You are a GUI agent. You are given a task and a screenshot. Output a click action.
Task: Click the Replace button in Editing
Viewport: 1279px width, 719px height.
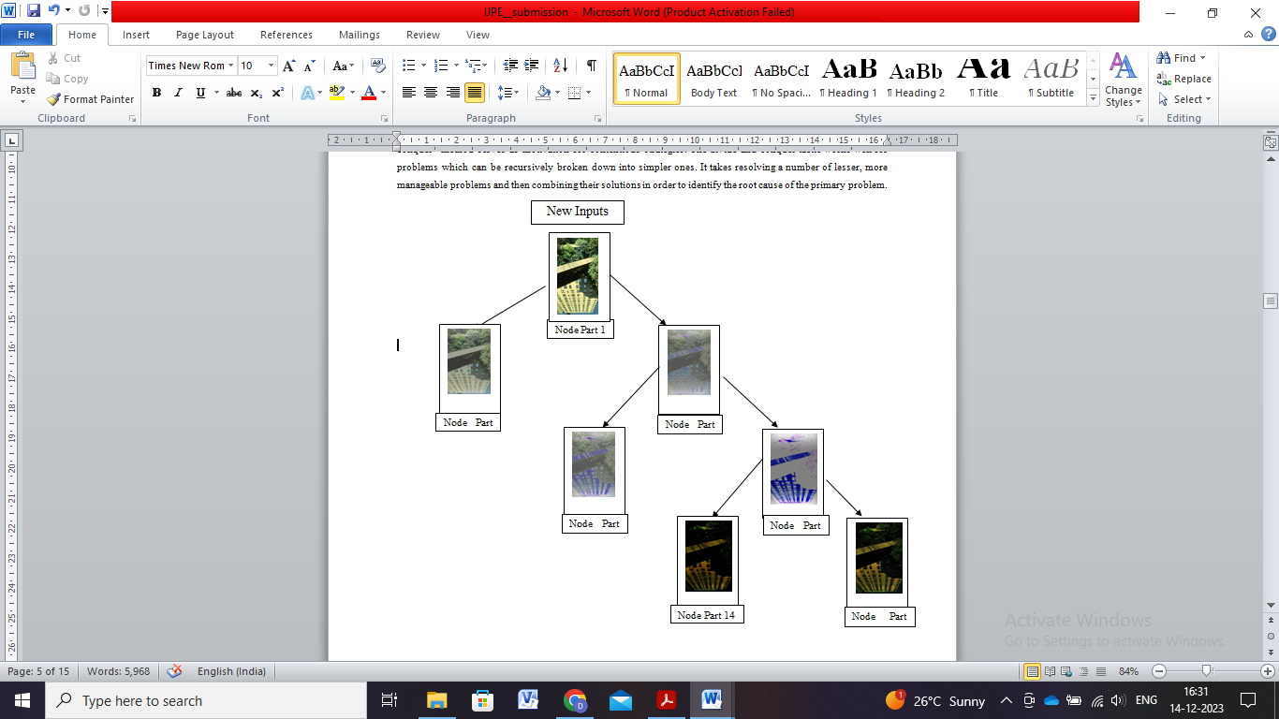1184,79
